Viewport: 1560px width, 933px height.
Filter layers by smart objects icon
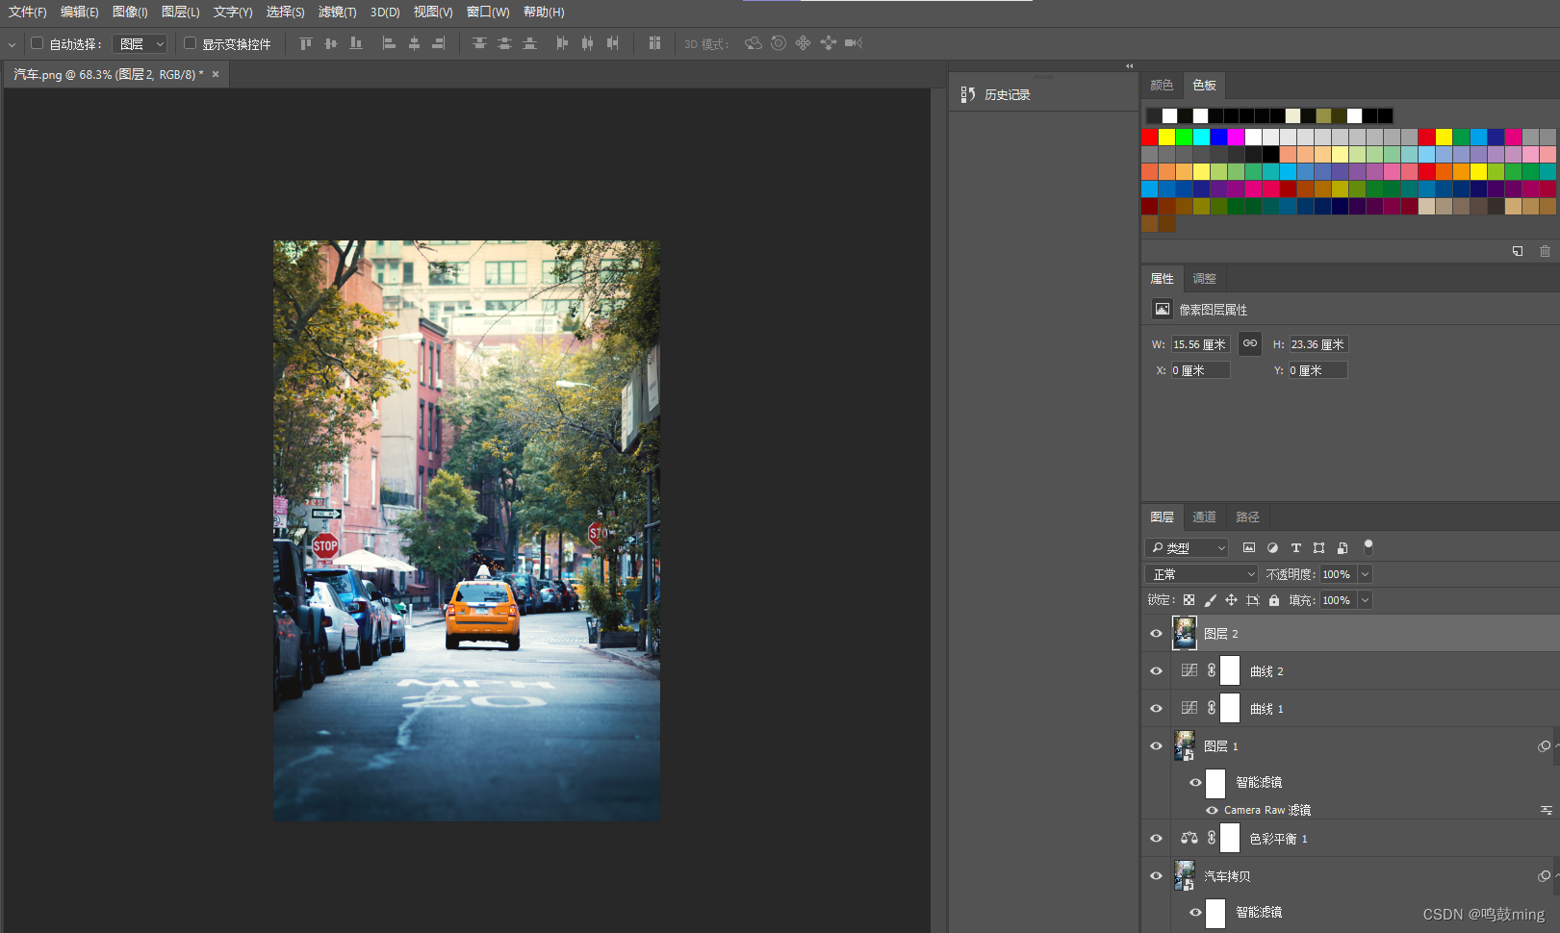(1343, 547)
